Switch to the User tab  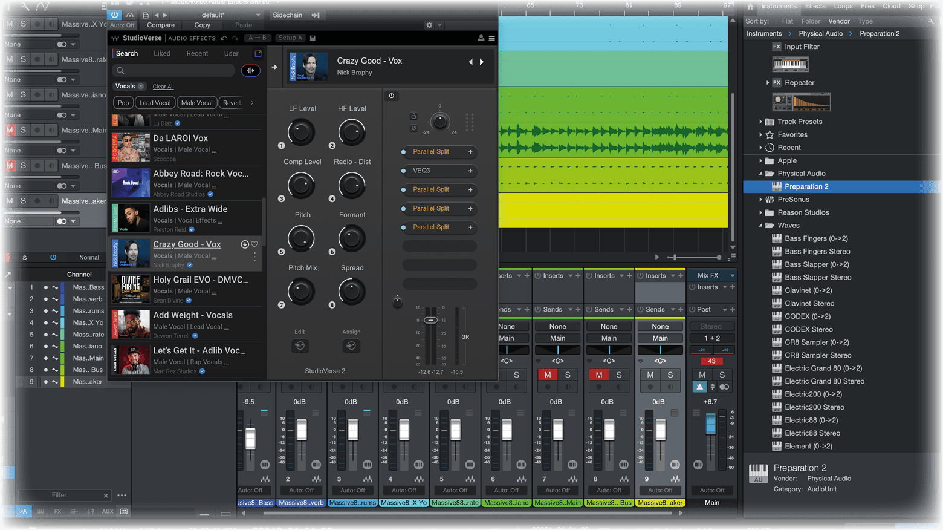[x=231, y=53]
